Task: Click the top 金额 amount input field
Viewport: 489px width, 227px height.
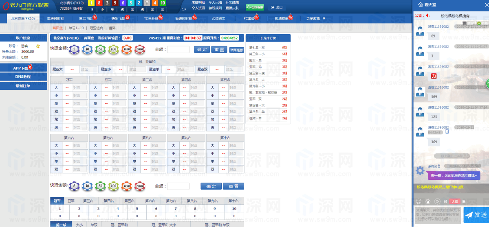Action: click(178, 50)
